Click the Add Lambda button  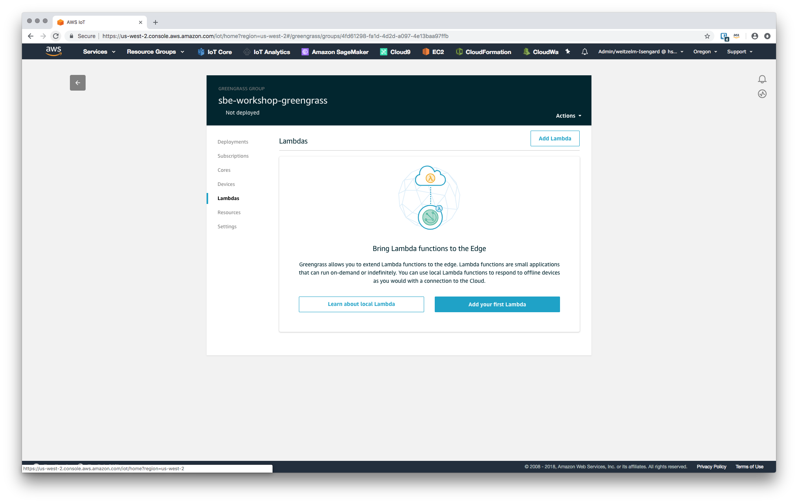[x=555, y=138]
